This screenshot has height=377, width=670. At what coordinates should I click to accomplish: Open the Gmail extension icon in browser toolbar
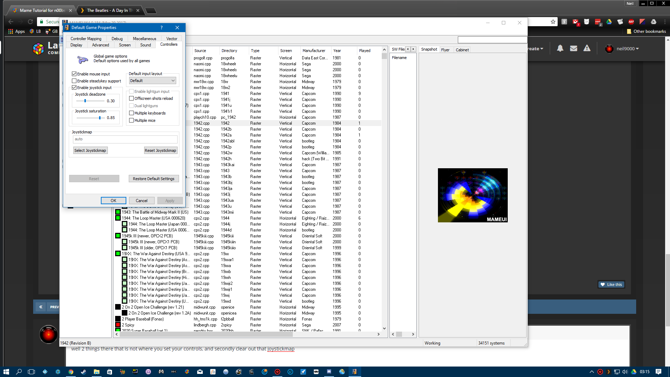coord(575,22)
